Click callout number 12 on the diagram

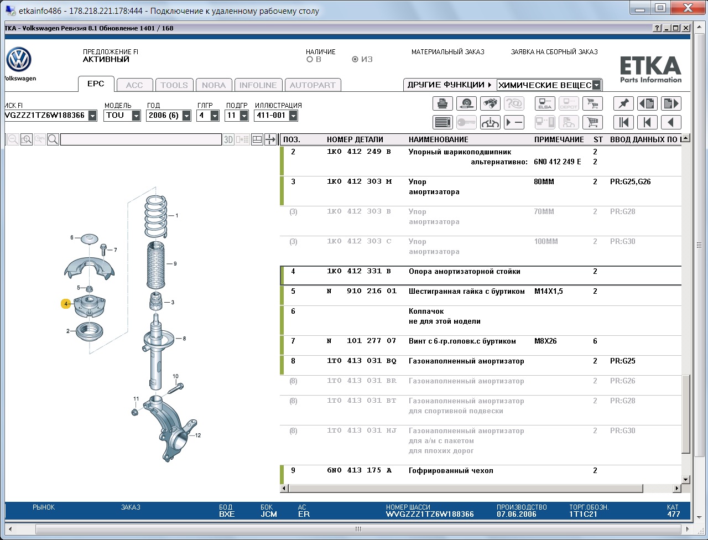(x=197, y=435)
